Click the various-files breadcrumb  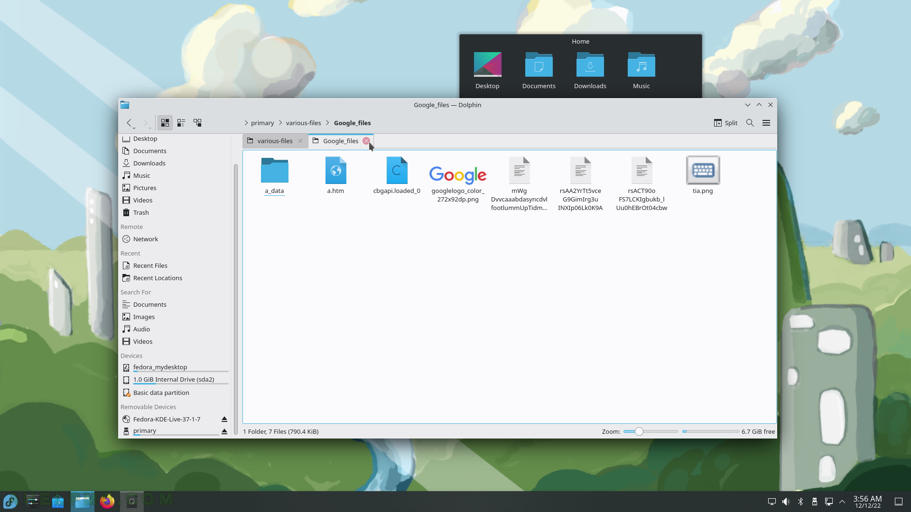click(x=303, y=123)
